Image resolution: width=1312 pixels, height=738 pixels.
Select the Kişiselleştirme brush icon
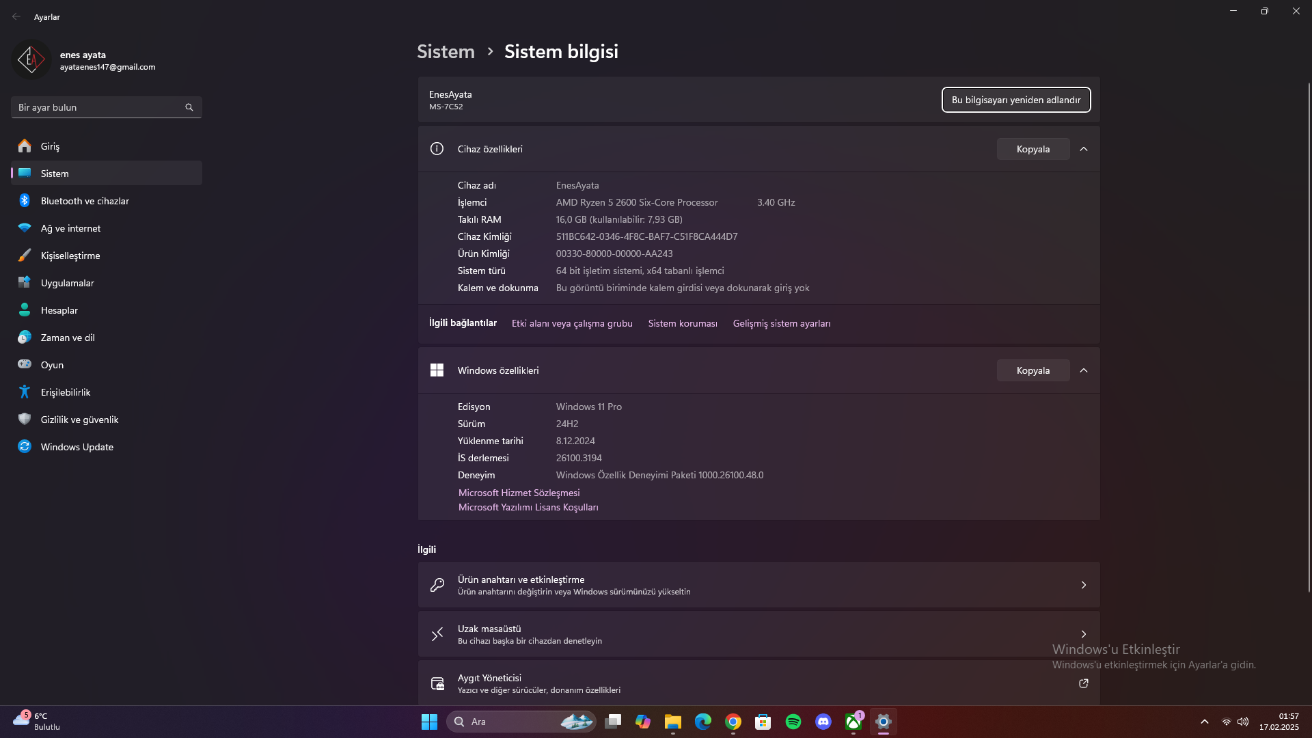[x=25, y=256]
